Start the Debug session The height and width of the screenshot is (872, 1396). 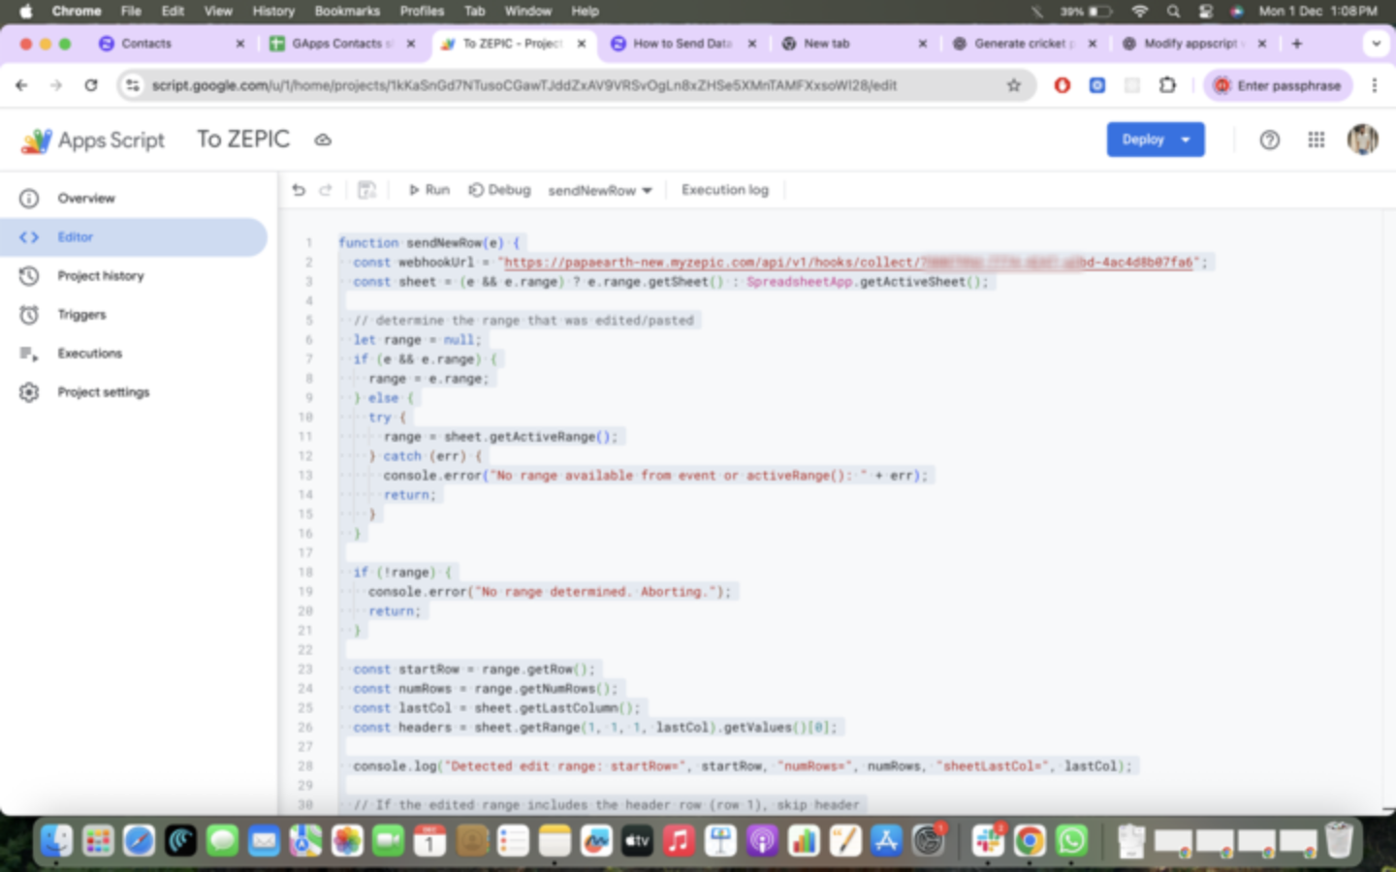coord(499,190)
